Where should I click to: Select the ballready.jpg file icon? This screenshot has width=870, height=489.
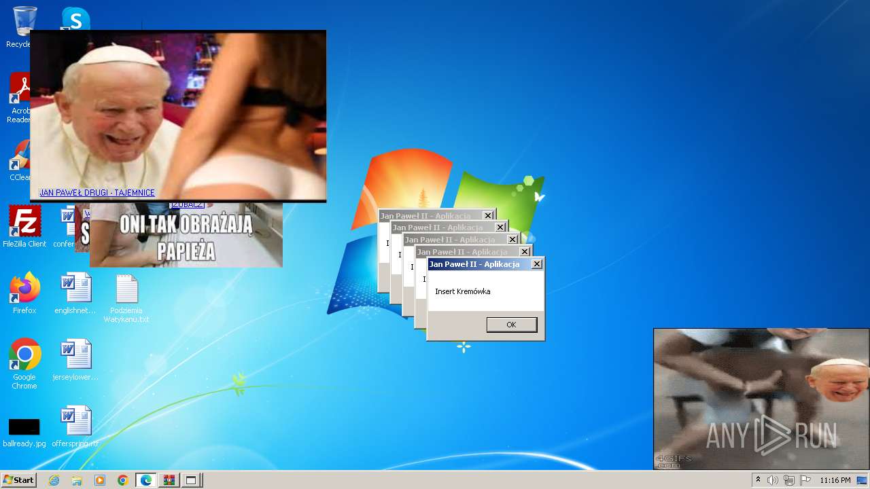pos(24,432)
